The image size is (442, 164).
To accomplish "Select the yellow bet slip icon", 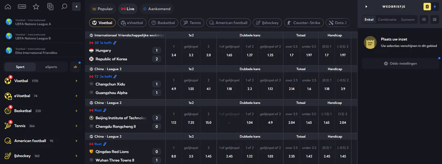I will [x=427, y=6].
